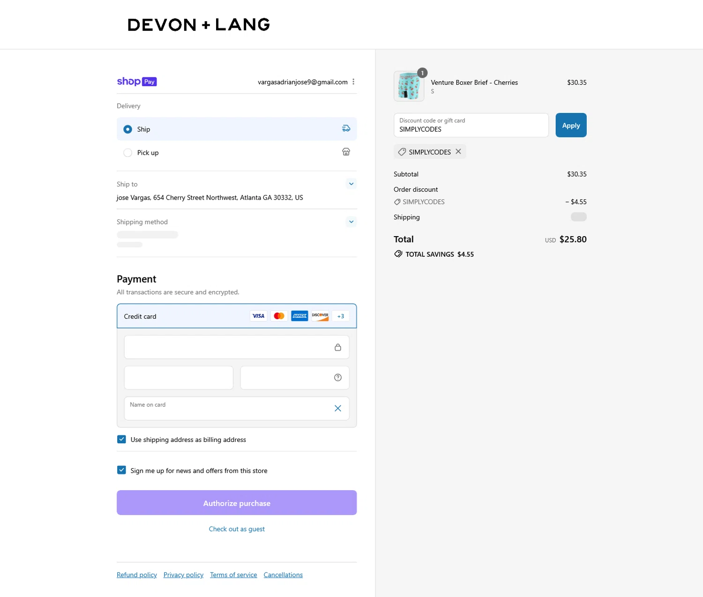Click the expiration date input field

[x=179, y=378]
